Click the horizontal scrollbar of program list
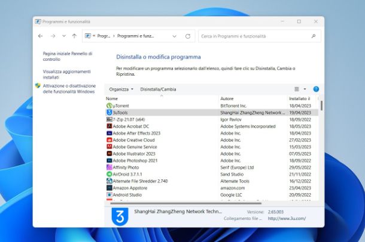The height and width of the screenshot is (242, 365). (x=185, y=203)
